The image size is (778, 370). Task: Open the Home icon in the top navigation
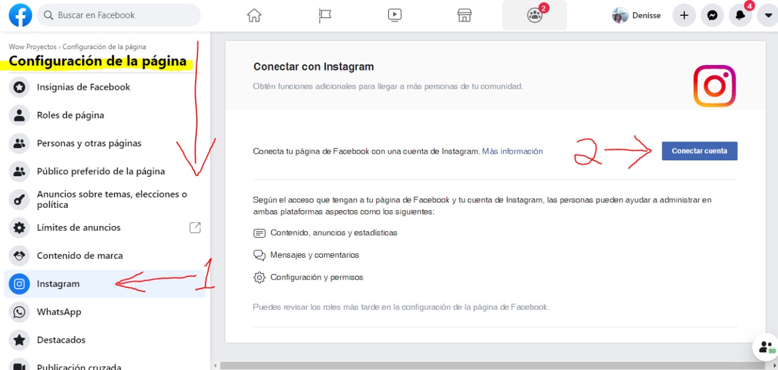tap(254, 15)
